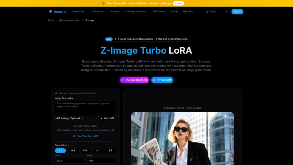The image size is (293, 165).
Task: Click the 'Example Z-Image Turbo Results' caption
Action: (182, 108)
